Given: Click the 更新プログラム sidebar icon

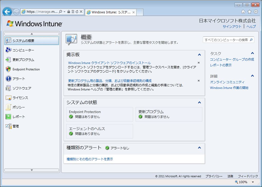Looking at the screenshot, I should pyautogui.click(x=8, y=60).
